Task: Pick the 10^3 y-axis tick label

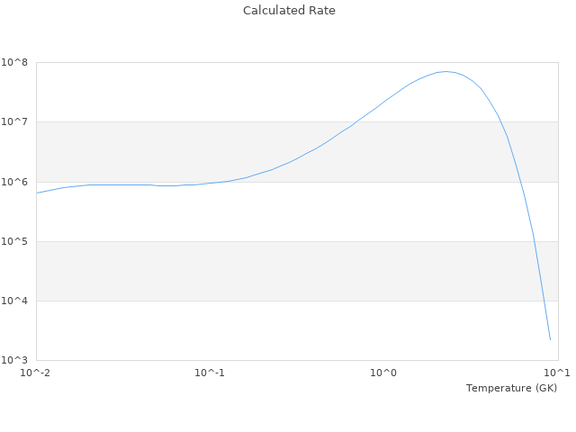Action: 15,360
